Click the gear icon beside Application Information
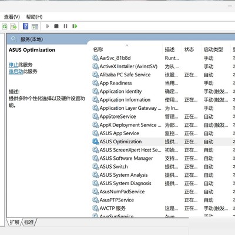The image size is (235, 235). [x=95, y=100]
